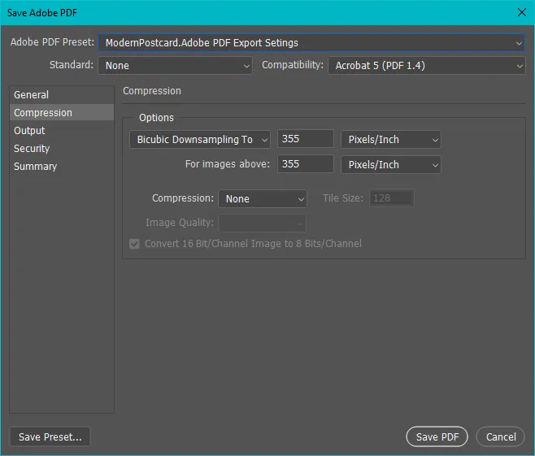Select the Compression category in sidebar
The image size is (535, 456).
coord(62,112)
